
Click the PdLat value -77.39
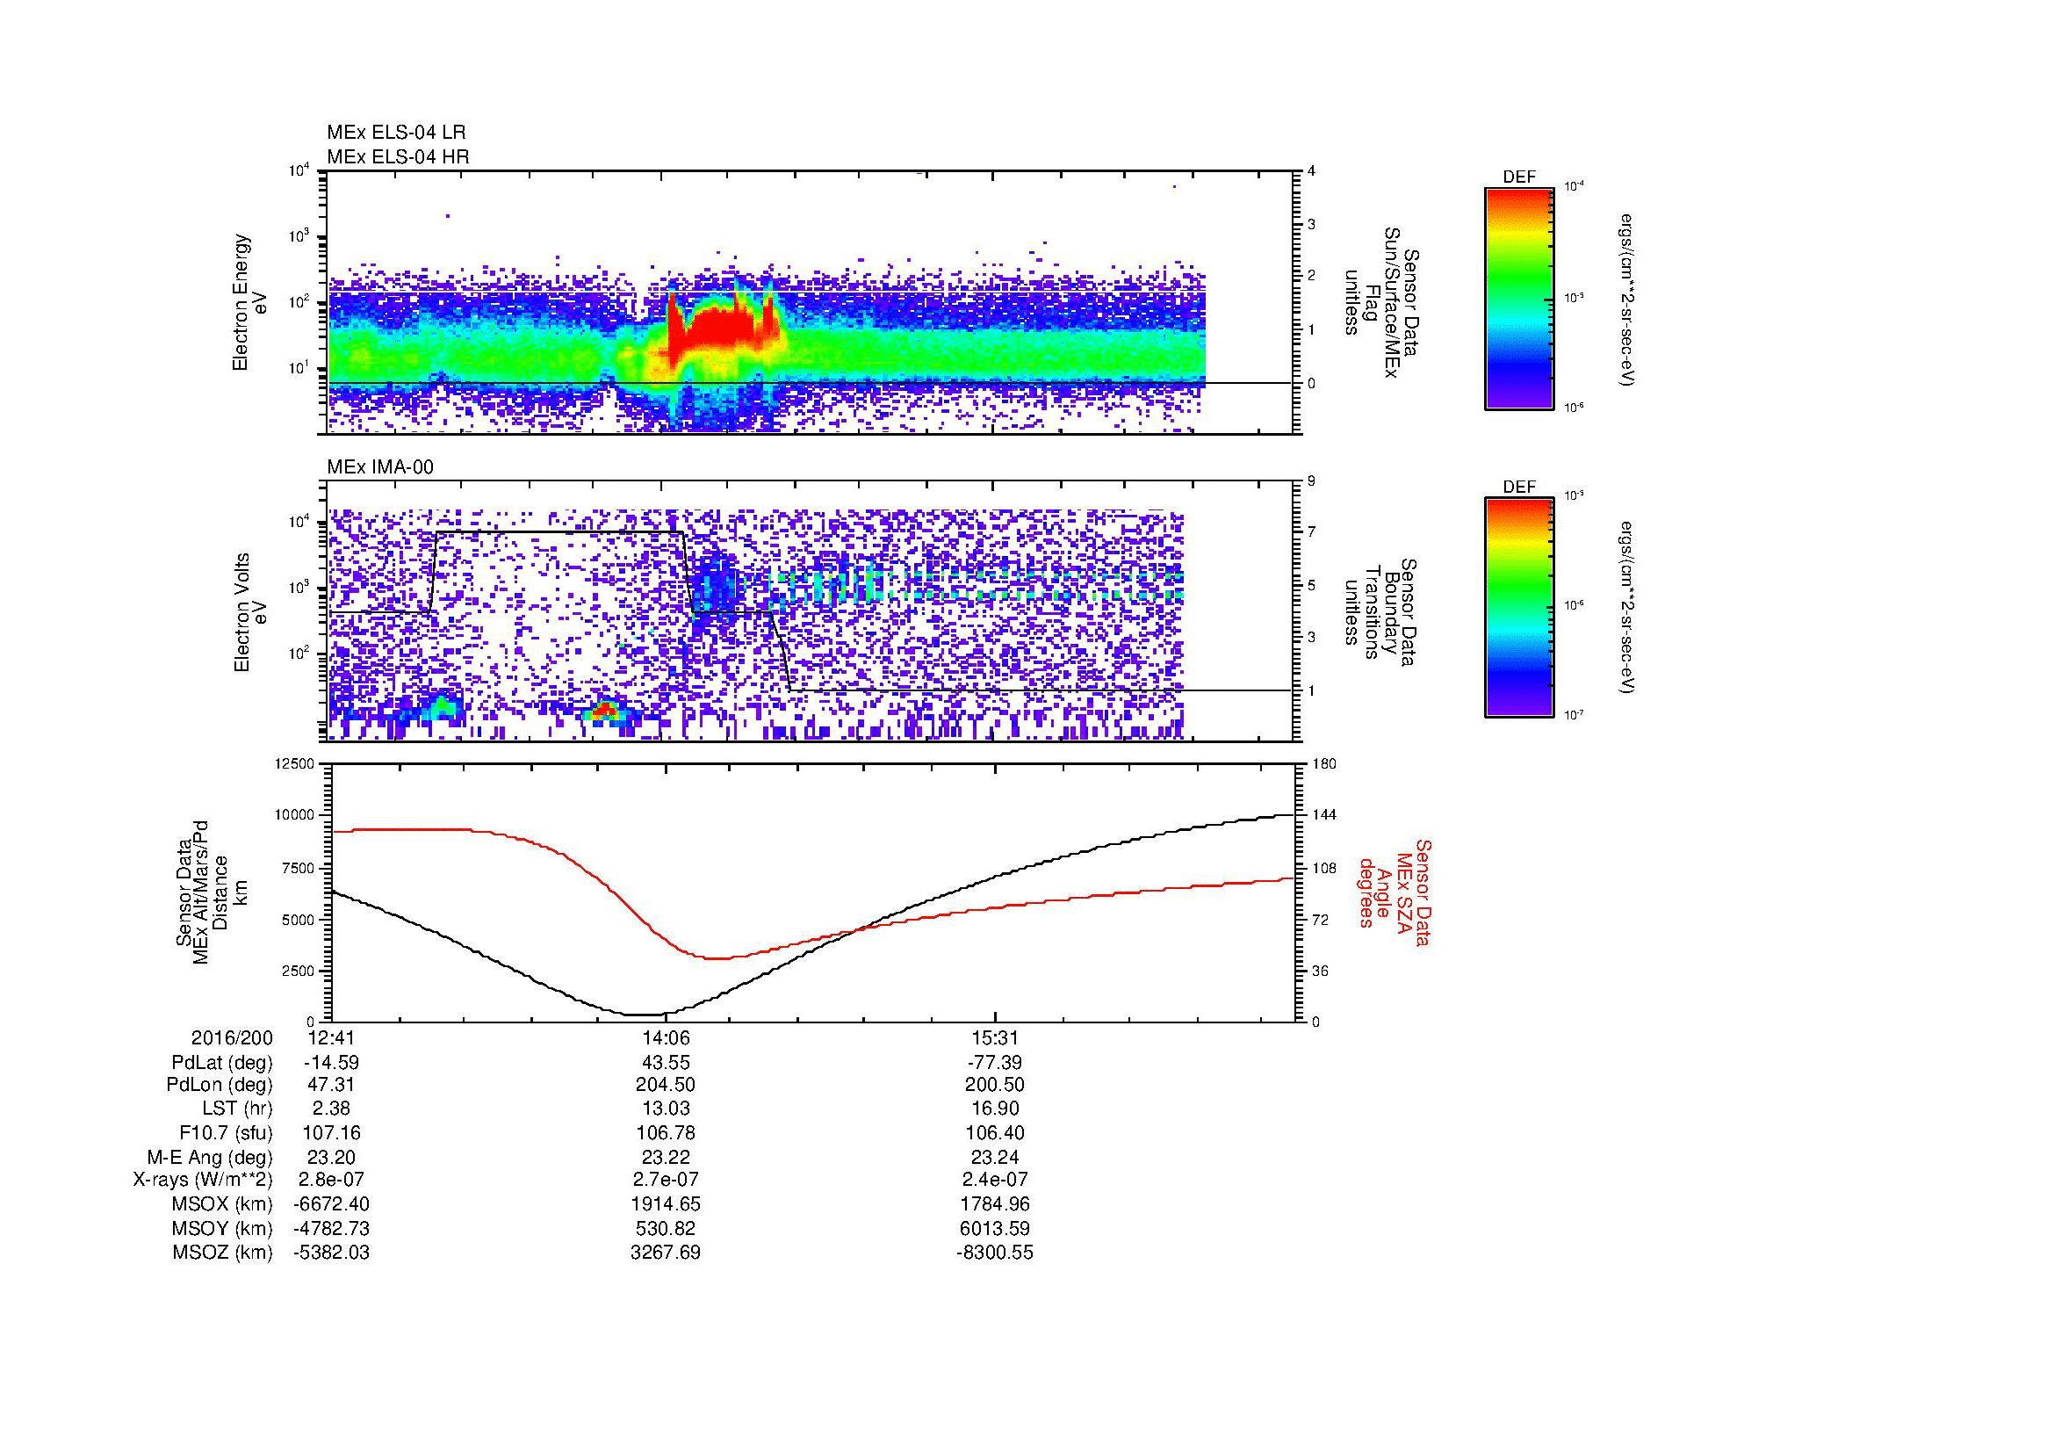pyautogui.click(x=995, y=1063)
